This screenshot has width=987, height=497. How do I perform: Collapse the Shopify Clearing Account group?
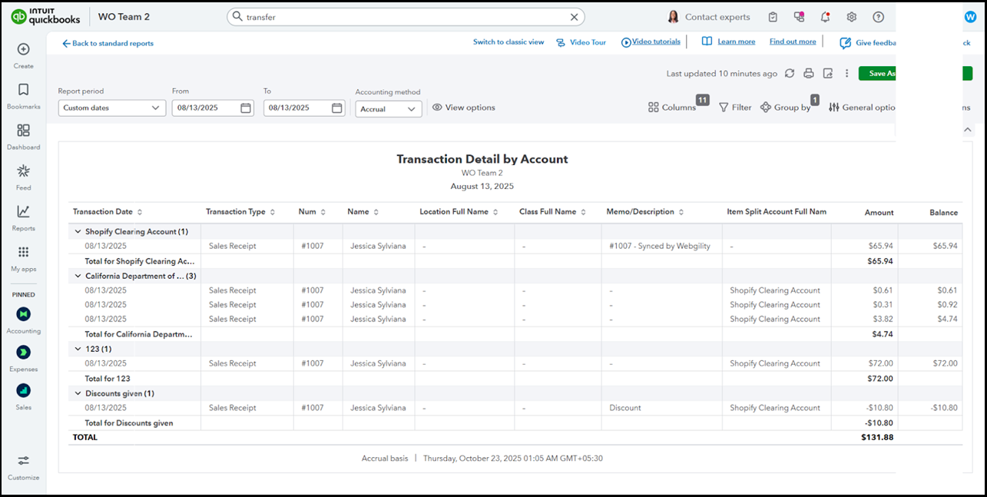(x=78, y=231)
